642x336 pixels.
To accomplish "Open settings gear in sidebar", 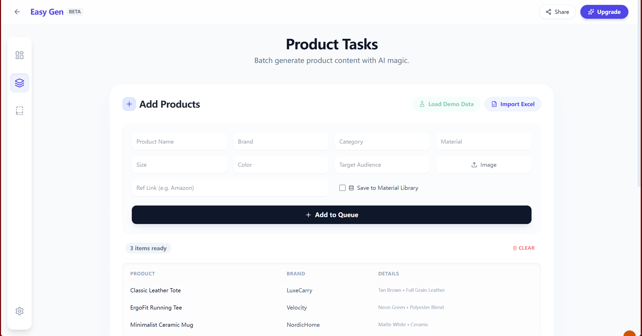I will click(20, 311).
